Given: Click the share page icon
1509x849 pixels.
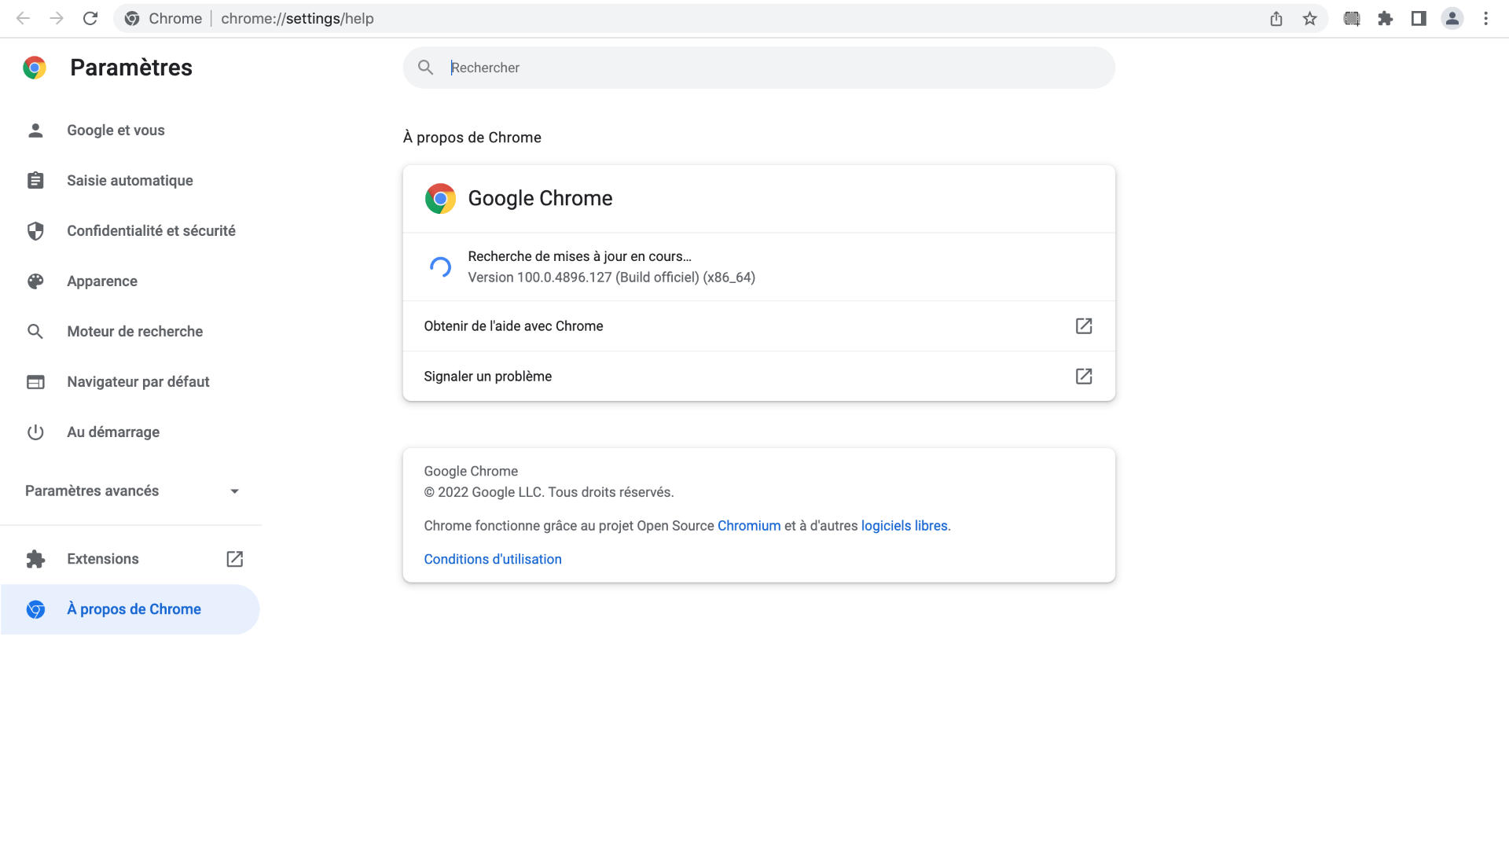Looking at the screenshot, I should point(1276,18).
